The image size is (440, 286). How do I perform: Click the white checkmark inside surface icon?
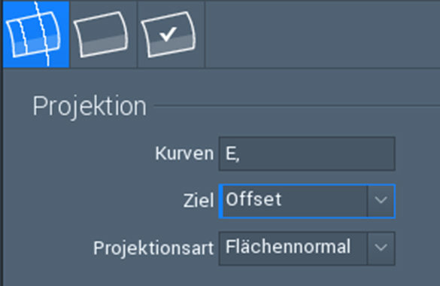168,34
